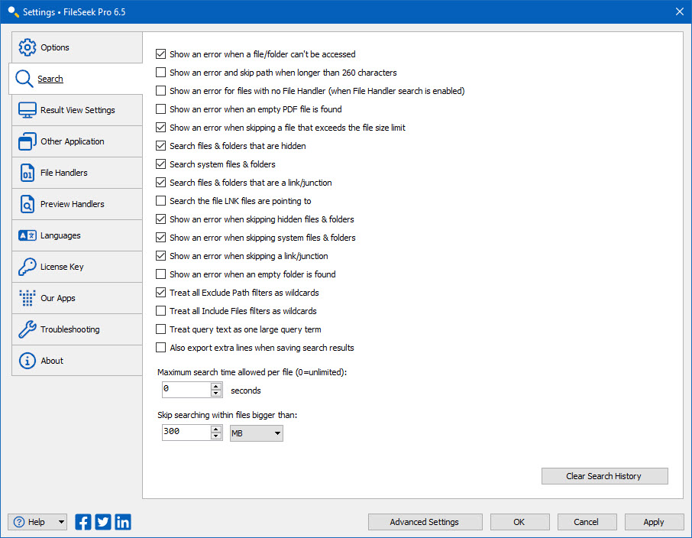The width and height of the screenshot is (692, 538).
Task: Confirm settings with OK button
Action: 519,522
